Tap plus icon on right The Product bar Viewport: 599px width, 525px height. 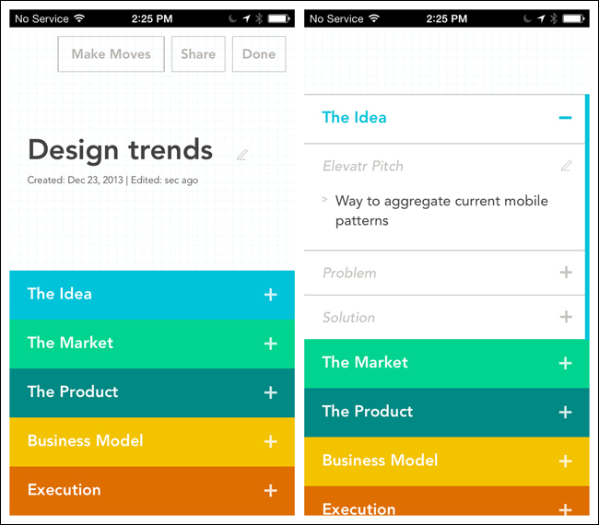(x=566, y=413)
